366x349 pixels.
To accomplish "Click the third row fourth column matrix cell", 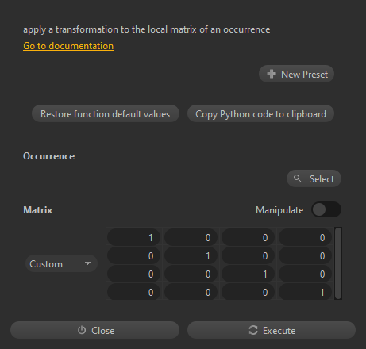I will 305,274.
